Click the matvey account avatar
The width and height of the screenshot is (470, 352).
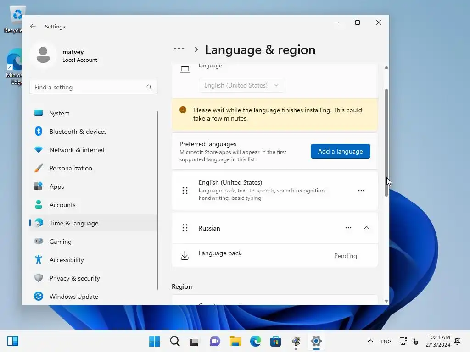point(43,55)
